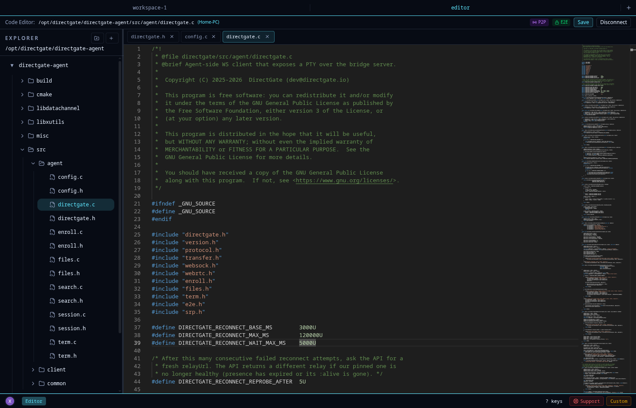Click line number 39 in gutter
The width and height of the screenshot is (636, 408).
pos(137,343)
